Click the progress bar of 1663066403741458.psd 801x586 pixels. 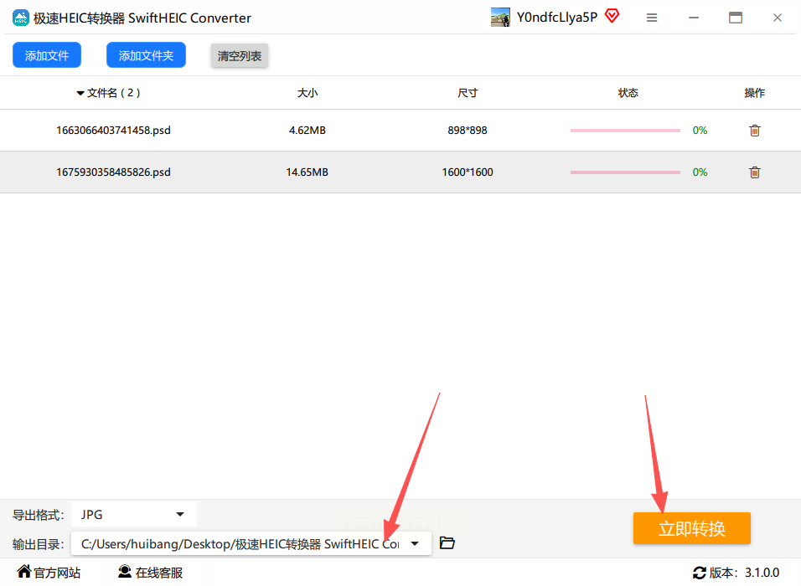coord(625,131)
